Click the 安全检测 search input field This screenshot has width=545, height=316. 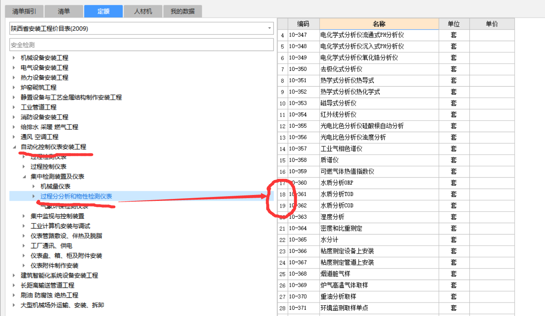tap(141, 45)
